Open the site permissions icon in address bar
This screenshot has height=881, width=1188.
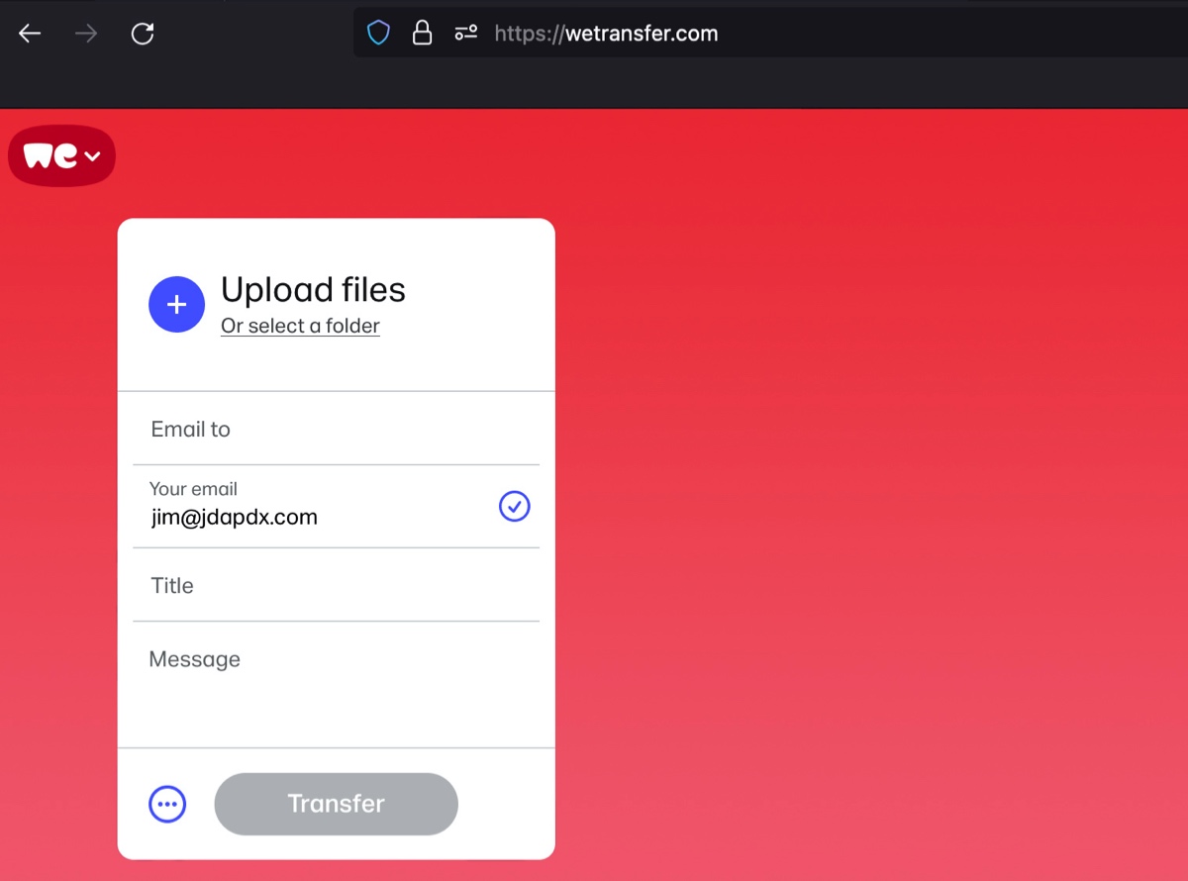click(x=465, y=34)
